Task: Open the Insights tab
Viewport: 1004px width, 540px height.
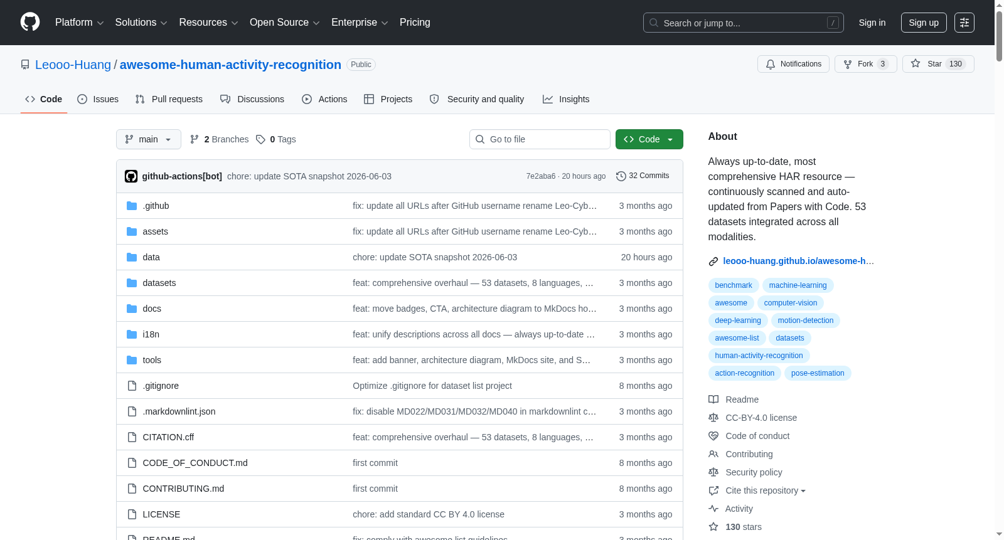Action: tap(566, 99)
